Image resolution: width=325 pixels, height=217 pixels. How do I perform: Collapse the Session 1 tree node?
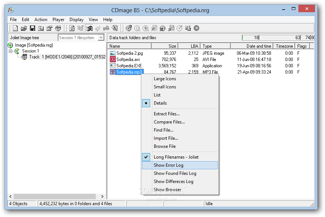11,51
